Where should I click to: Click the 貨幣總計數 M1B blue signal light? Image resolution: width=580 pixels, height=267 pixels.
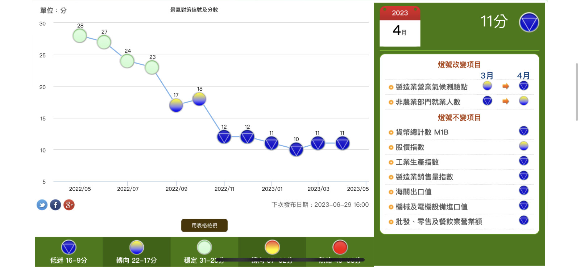[x=523, y=131]
